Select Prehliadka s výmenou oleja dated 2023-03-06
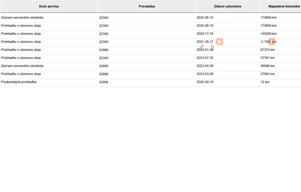The width and height of the screenshot is (301, 192). pos(21,74)
